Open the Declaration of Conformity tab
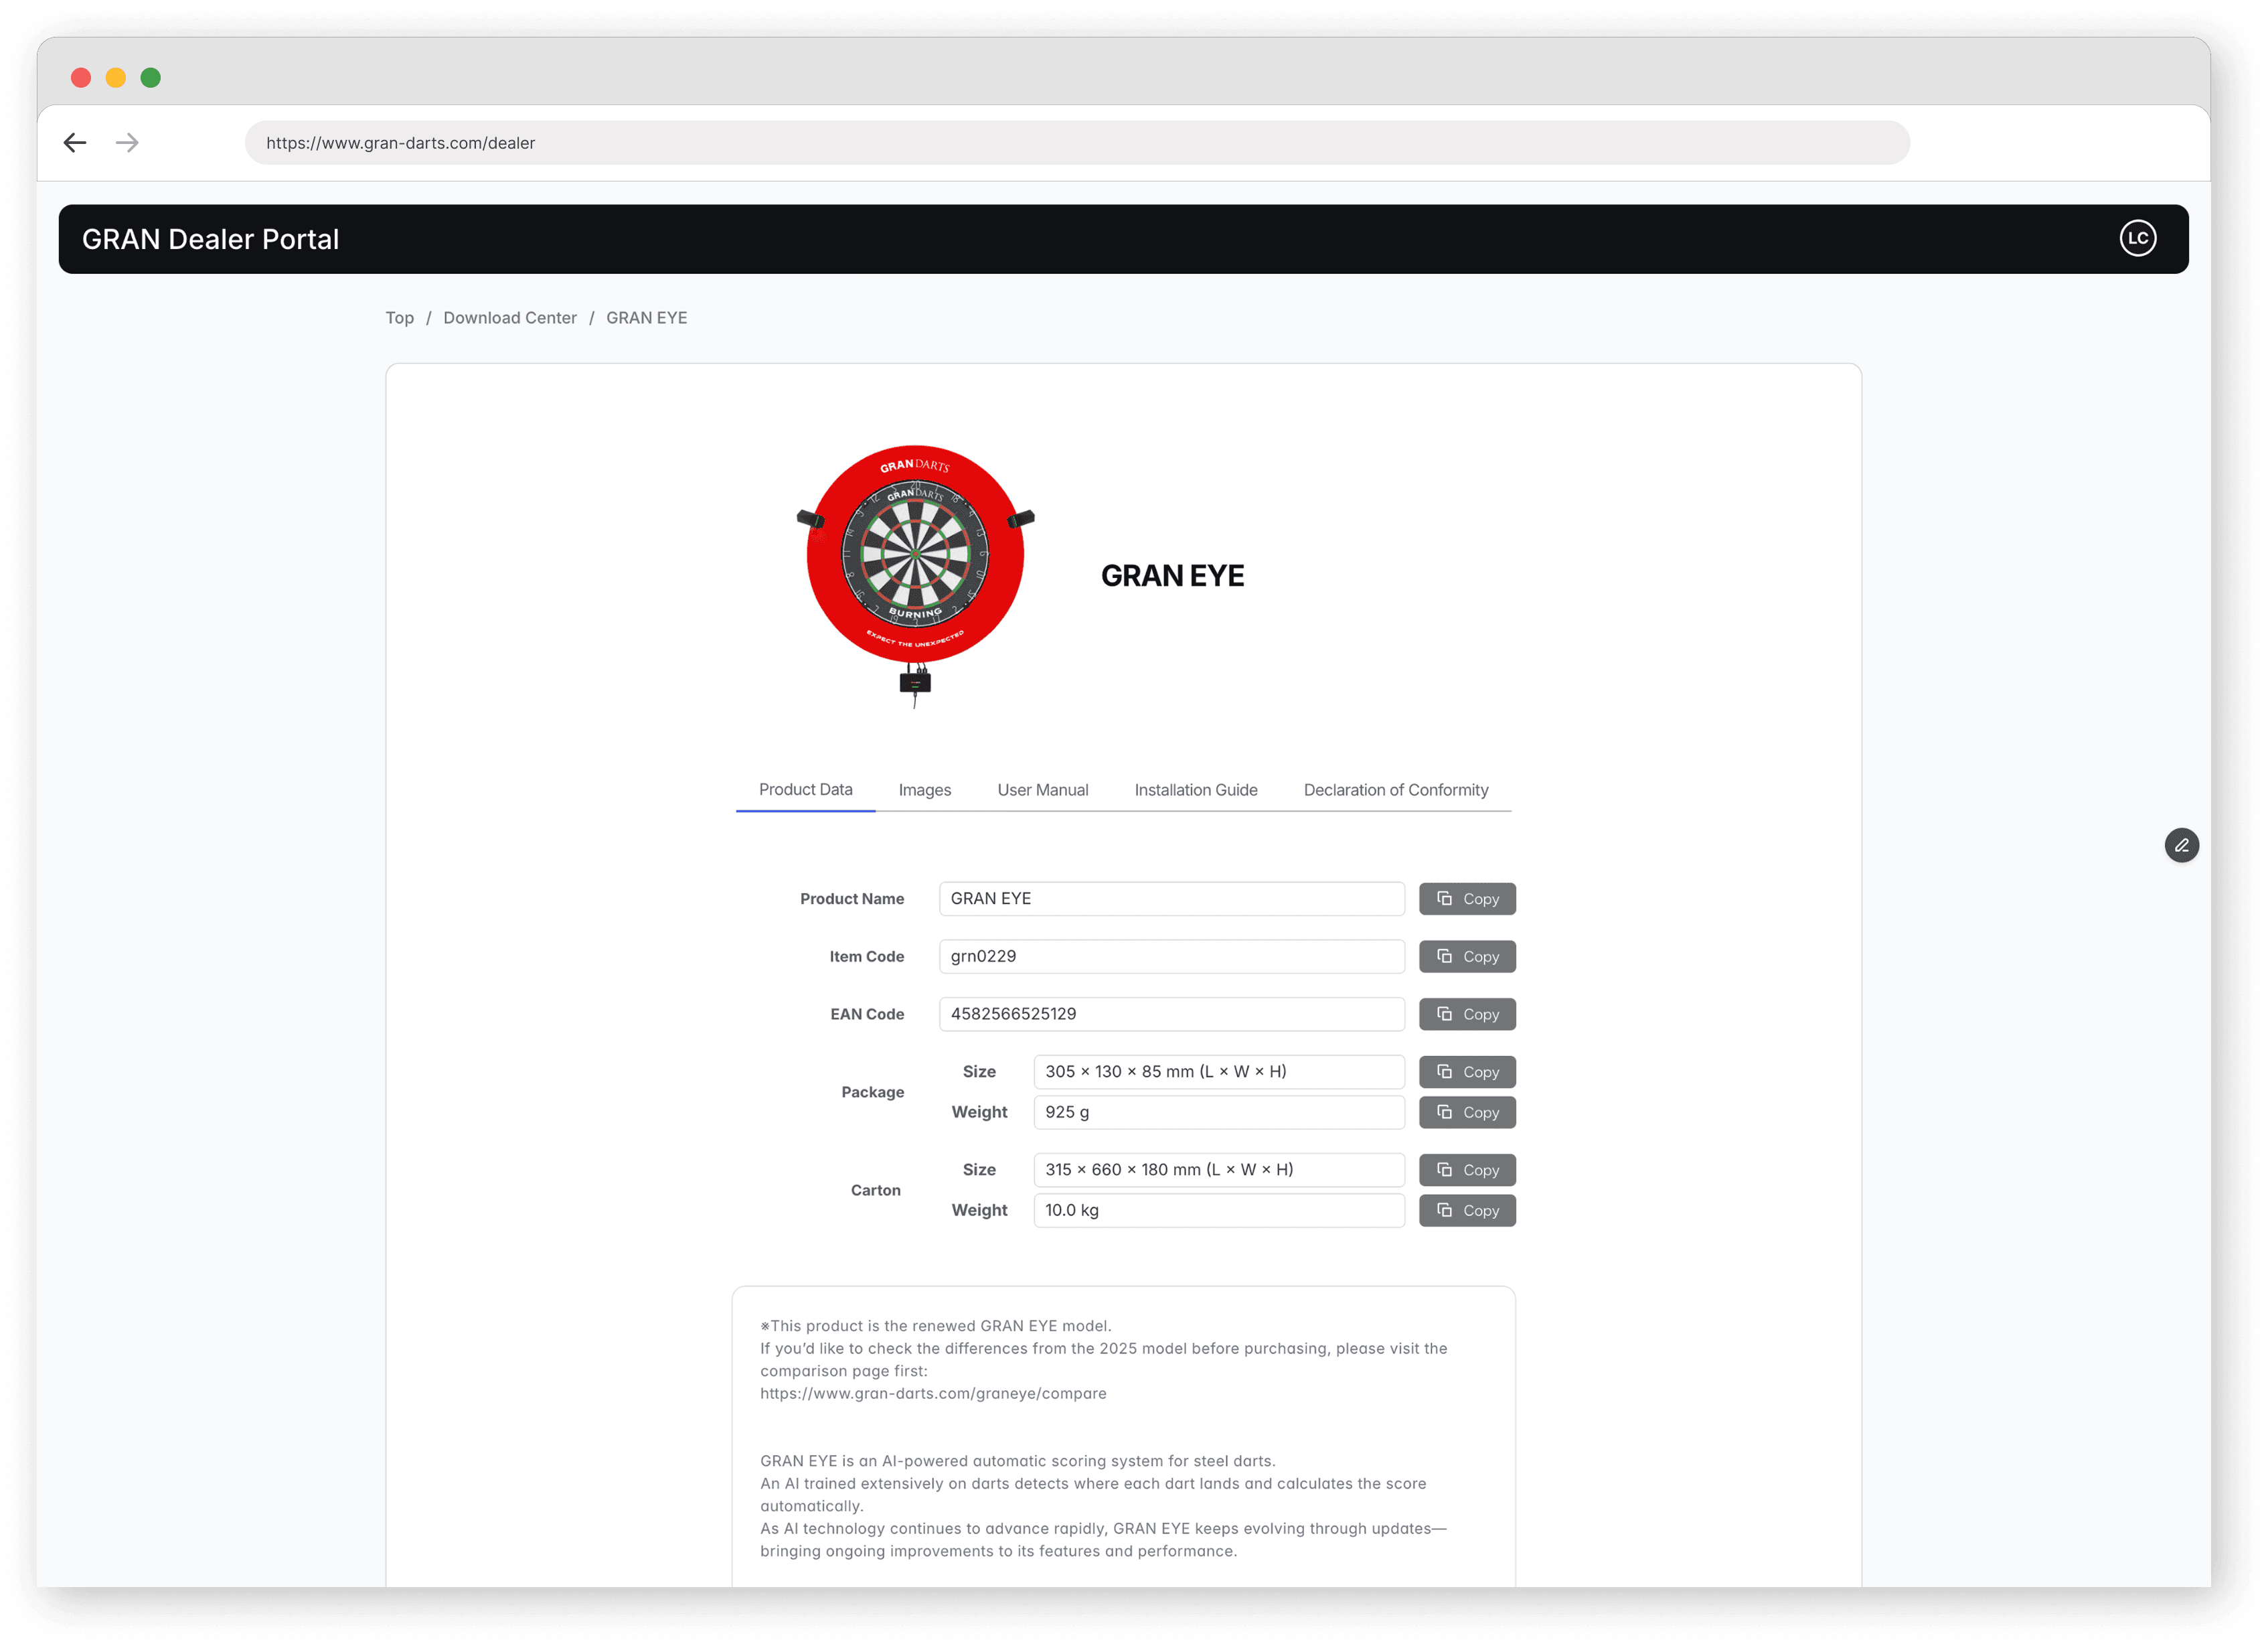2268x1644 pixels. coord(1395,790)
